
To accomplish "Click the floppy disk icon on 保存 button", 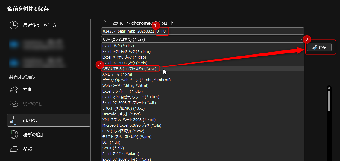I will point(314,47).
